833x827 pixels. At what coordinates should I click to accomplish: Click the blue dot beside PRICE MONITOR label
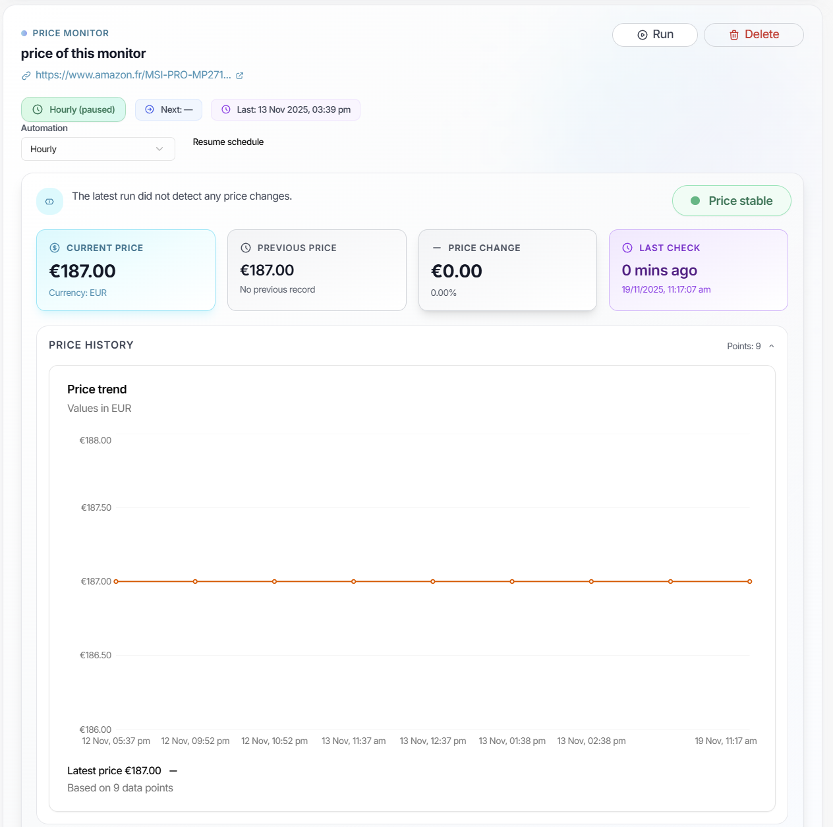point(24,33)
